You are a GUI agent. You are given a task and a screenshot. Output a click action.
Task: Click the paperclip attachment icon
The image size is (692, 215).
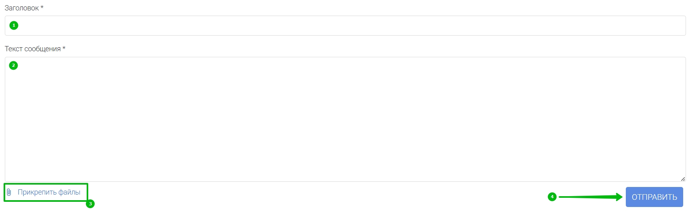click(x=9, y=192)
